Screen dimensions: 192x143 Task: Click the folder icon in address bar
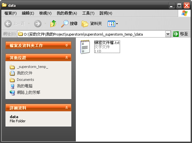[20, 34]
